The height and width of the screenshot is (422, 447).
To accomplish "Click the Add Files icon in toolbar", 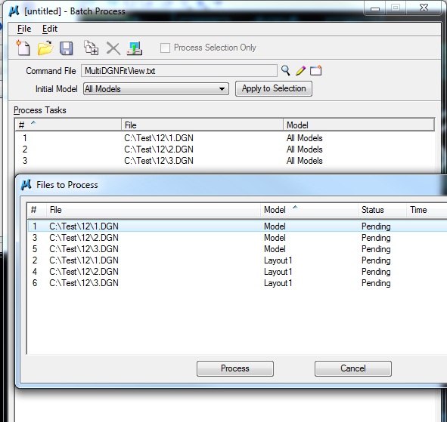I will pyautogui.click(x=92, y=48).
